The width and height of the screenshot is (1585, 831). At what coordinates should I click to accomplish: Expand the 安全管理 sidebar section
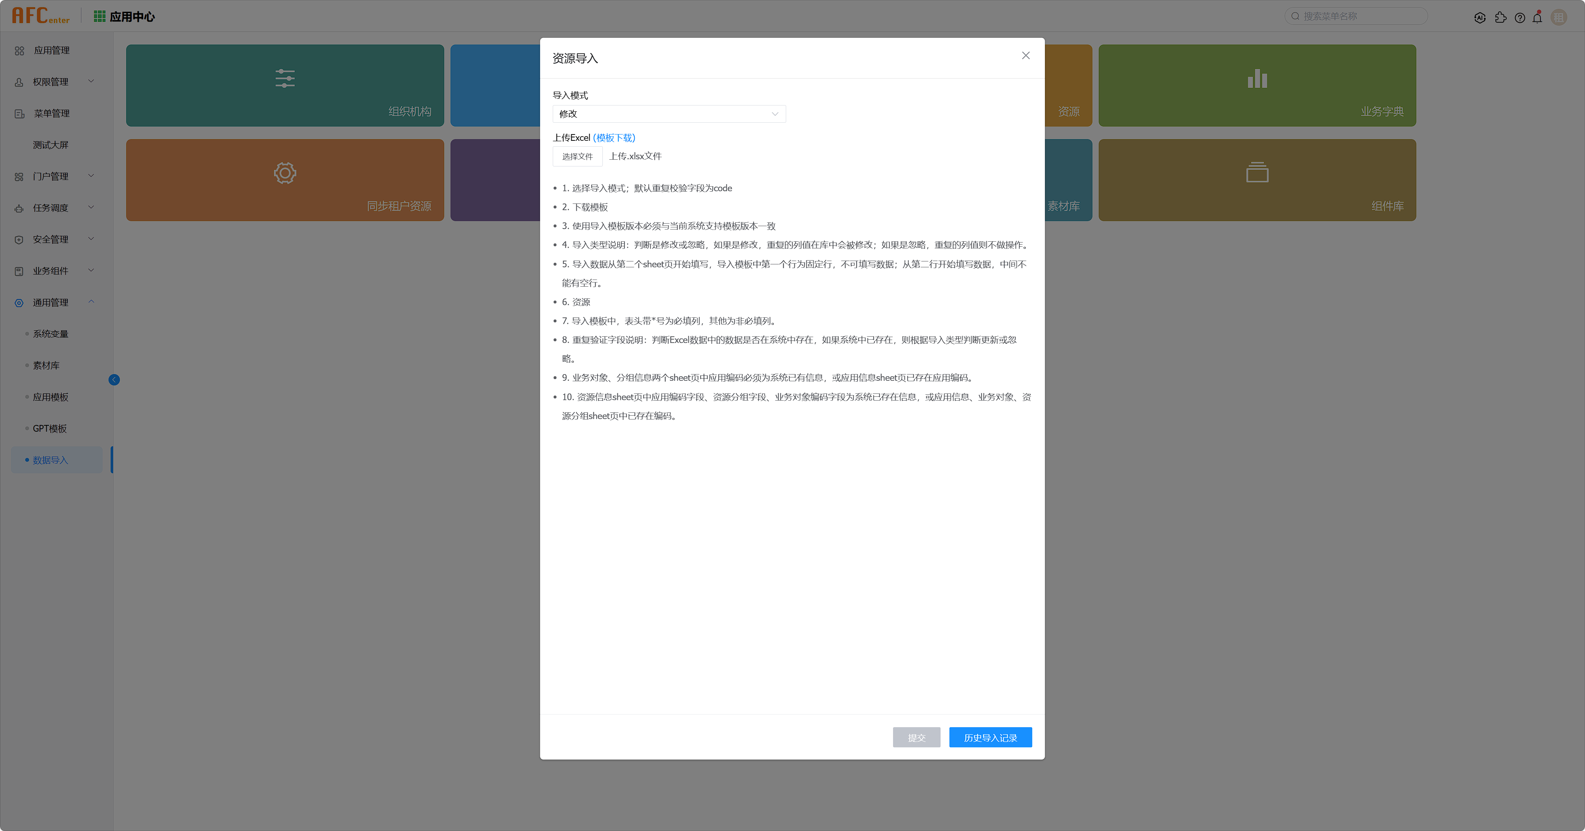(x=52, y=239)
